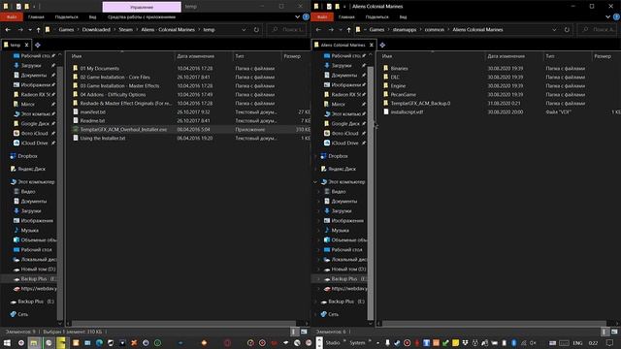Image resolution: width=621 pixels, height=349 pixels.
Task: Refresh the temp folder listing
Action: [x=256, y=30]
